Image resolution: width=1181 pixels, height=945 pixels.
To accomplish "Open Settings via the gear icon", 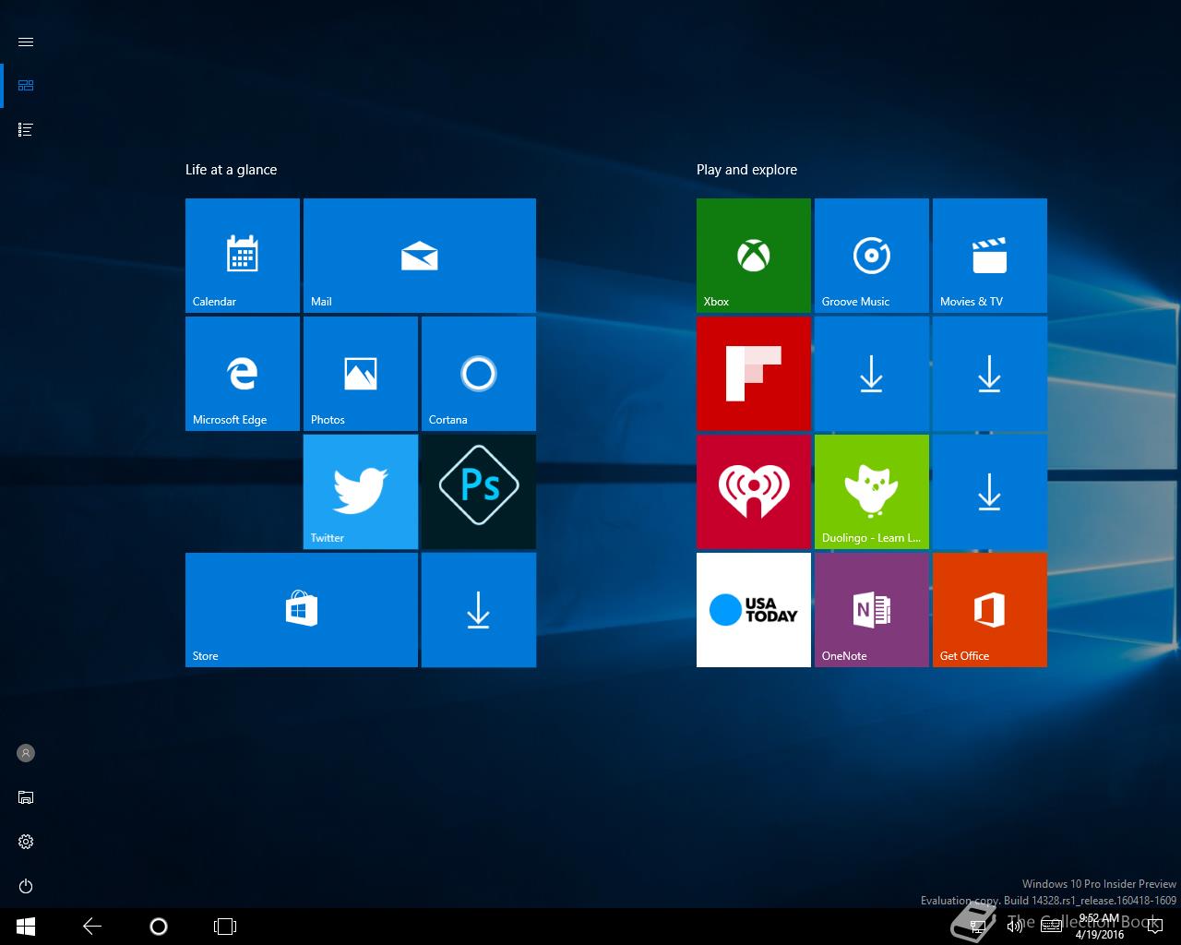I will click(26, 842).
